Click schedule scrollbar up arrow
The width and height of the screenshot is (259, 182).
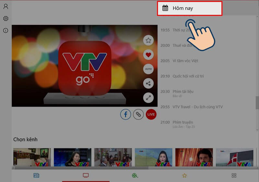[257, 17]
